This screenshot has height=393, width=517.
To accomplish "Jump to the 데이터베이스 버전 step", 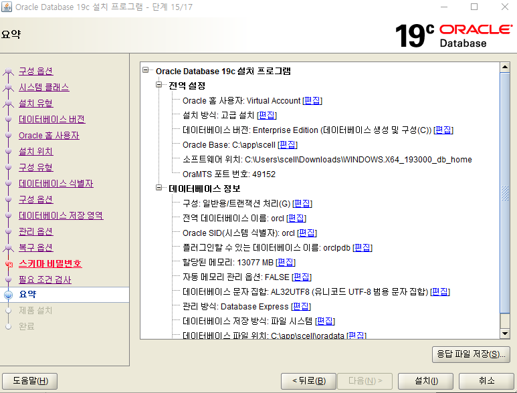I will 51,119.
